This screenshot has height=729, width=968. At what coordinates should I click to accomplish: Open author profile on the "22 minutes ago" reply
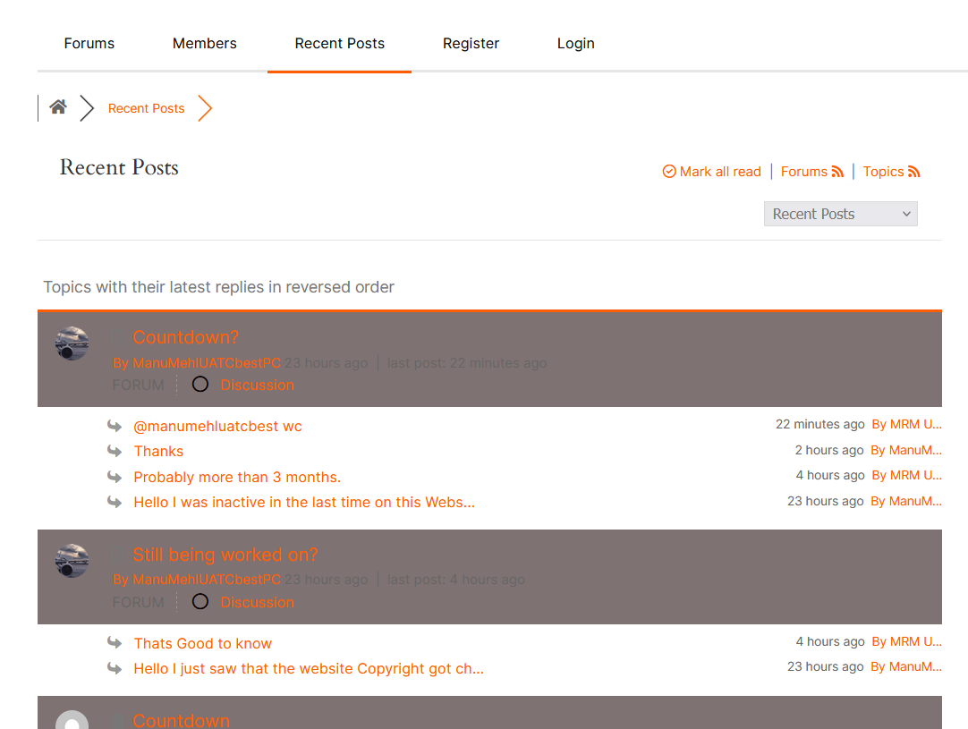point(906,425)
